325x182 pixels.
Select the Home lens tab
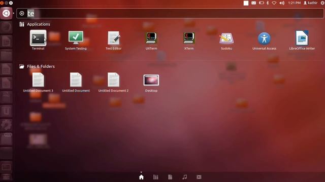(141, 177)
